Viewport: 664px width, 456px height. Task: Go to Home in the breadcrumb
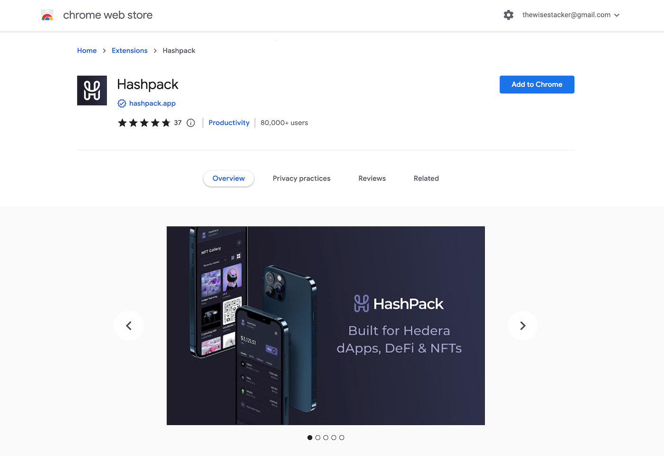pos(87,51)
